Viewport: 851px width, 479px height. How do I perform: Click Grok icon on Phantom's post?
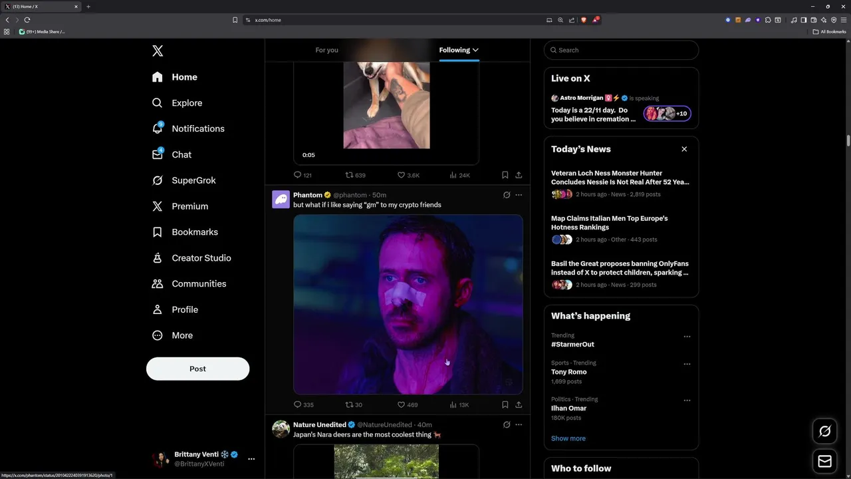point(507,195)
